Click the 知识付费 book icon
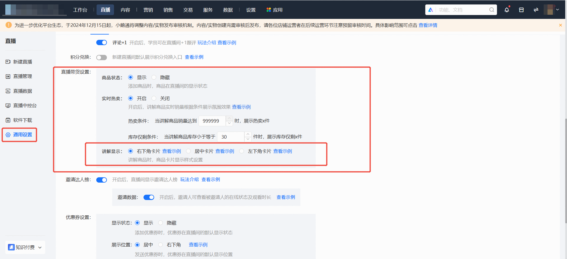The image size is (567, 259). [11, 247]
